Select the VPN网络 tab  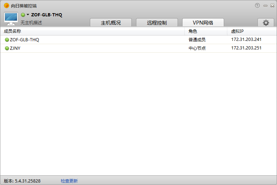[x=203, y=23]
